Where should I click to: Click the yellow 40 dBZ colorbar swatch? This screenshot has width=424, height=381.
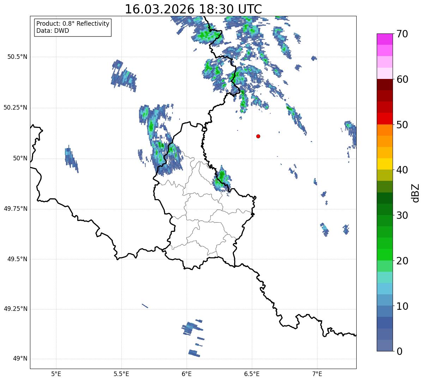pyautogui.click(x=385, y=164)
